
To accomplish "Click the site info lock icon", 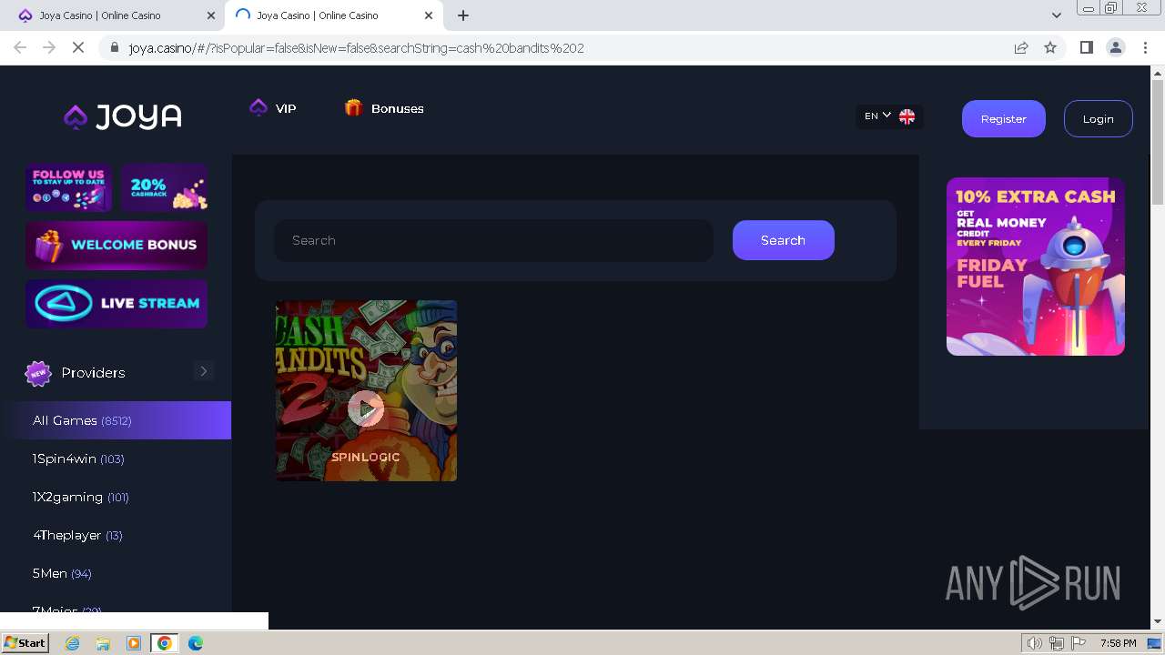I will (115, 48).
